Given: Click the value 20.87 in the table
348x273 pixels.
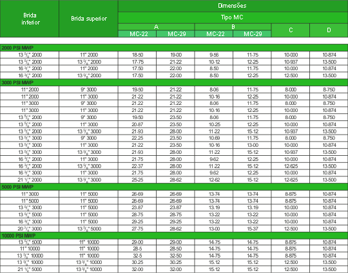Looking at the screenshot, I should 137,124.
